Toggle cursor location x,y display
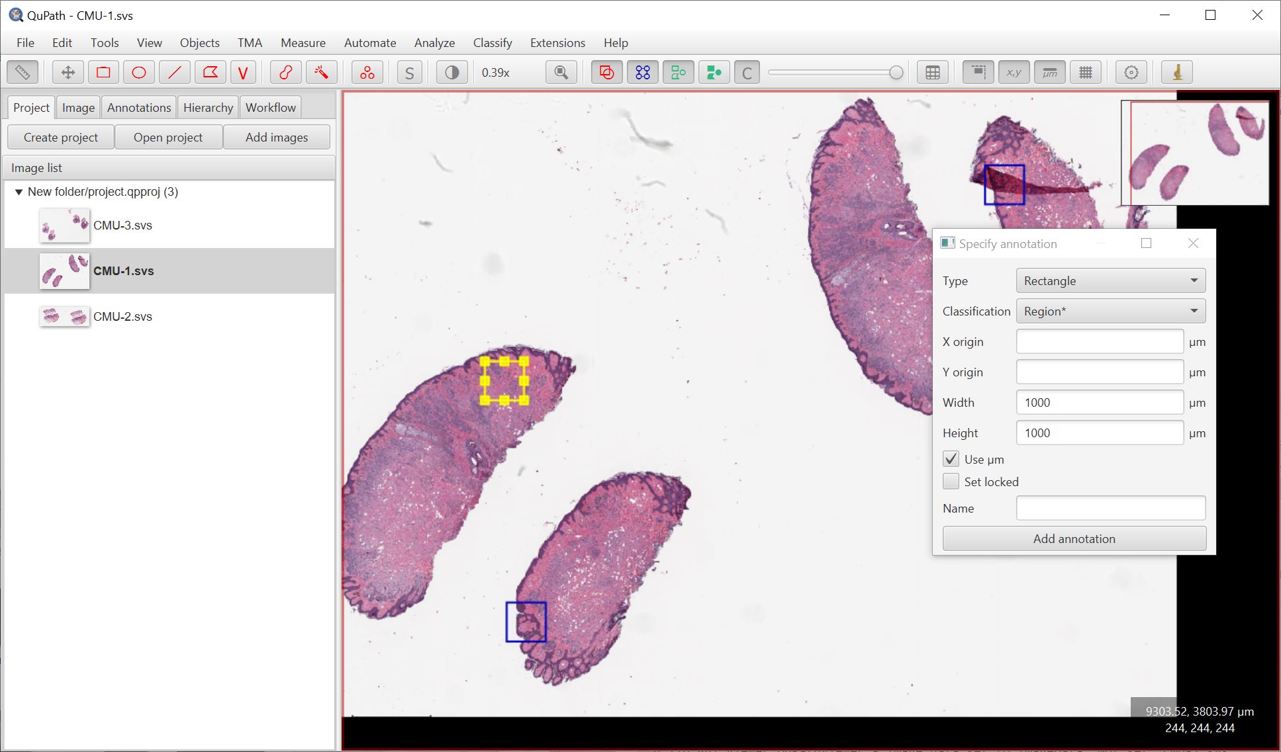Screen dimensions: 1281x752 [1014, 72]
